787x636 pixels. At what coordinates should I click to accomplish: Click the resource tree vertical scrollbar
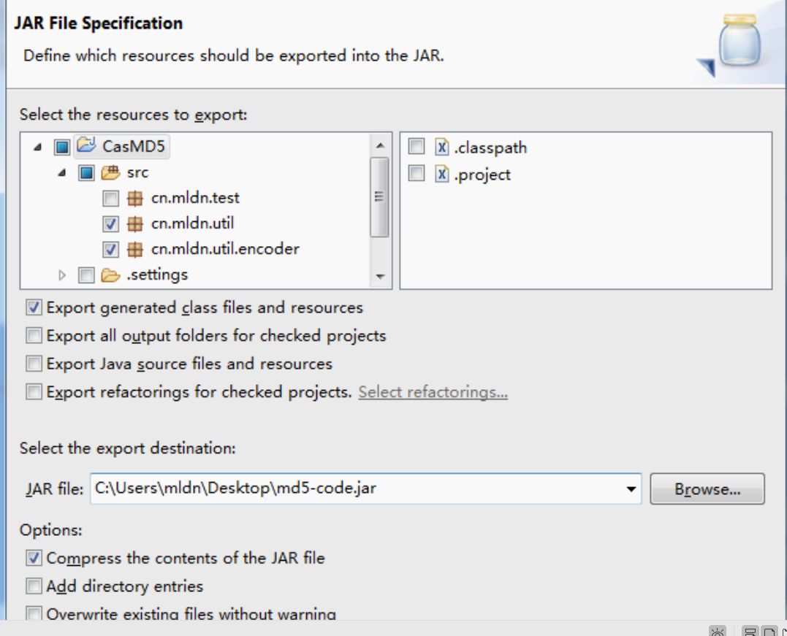coord(379,197)
